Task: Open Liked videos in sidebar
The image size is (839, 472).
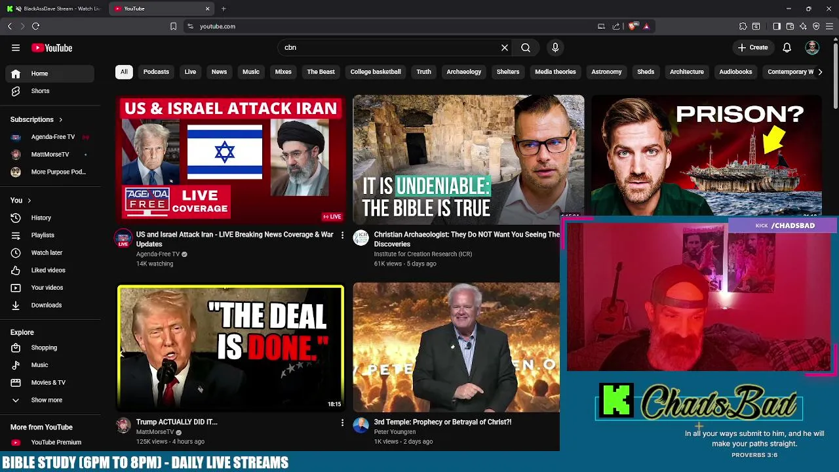Action: click(50, 270)
